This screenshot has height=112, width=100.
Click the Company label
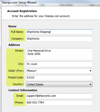[17, 39]
